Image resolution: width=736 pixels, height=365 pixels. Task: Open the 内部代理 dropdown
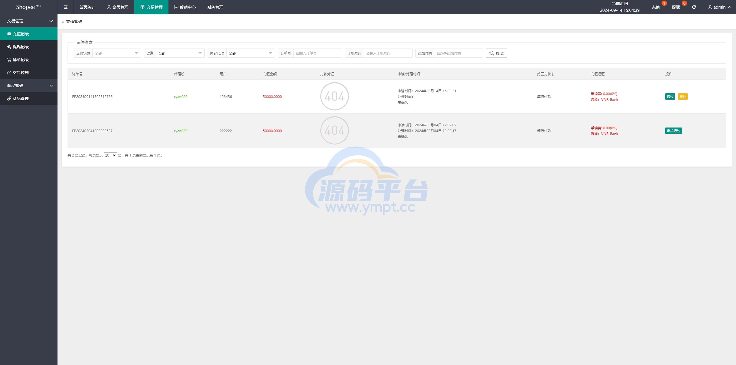click(250, 53)
